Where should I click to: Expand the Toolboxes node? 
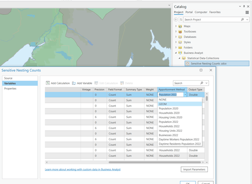pyautogui.click(x=176, y=31)
